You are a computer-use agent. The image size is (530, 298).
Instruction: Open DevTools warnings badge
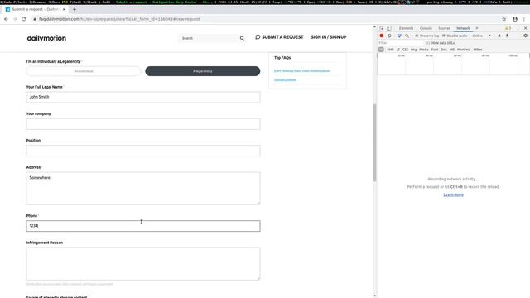(x=508, y=28)
